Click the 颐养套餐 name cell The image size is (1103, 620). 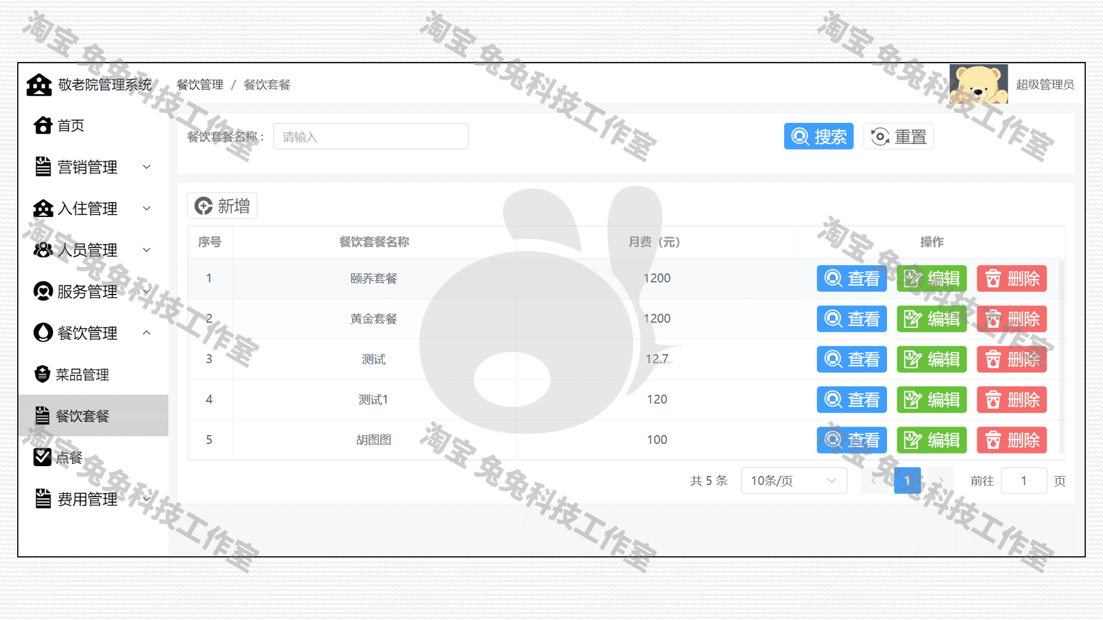click(374, 278)
